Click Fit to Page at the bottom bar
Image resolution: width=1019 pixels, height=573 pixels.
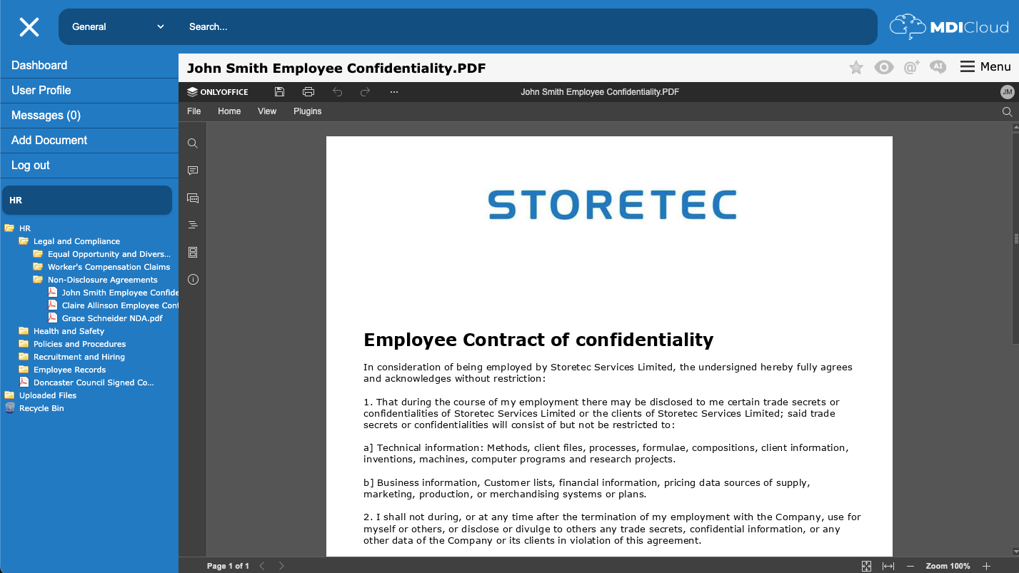(866, 565)
